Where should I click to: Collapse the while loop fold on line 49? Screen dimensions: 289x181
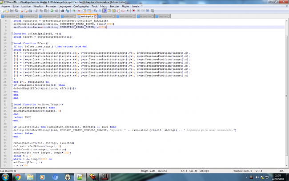12,159
